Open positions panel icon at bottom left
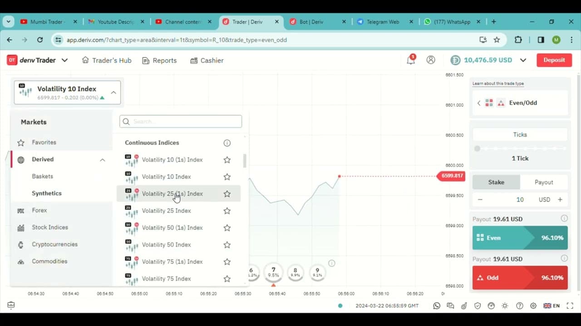581x326 pixels. click(x=11, y=305)
